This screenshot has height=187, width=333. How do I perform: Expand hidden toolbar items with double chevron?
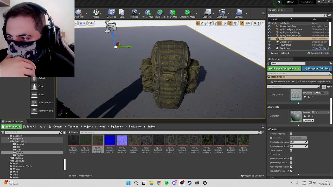pyautogui.click(x=264, y=14)
